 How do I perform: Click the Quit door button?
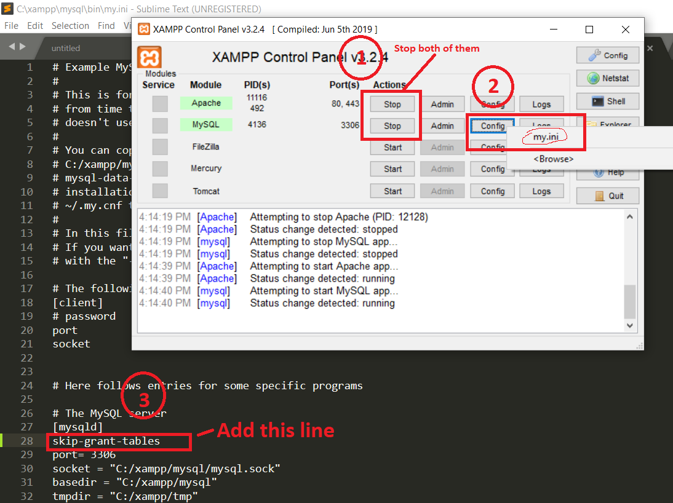click(x=607, y=196)
